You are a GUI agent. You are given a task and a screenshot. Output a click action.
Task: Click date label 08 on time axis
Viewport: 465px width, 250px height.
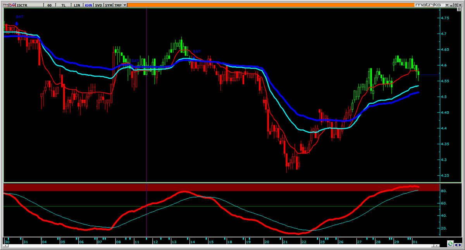pyautogui.click(x=119, y=242)
